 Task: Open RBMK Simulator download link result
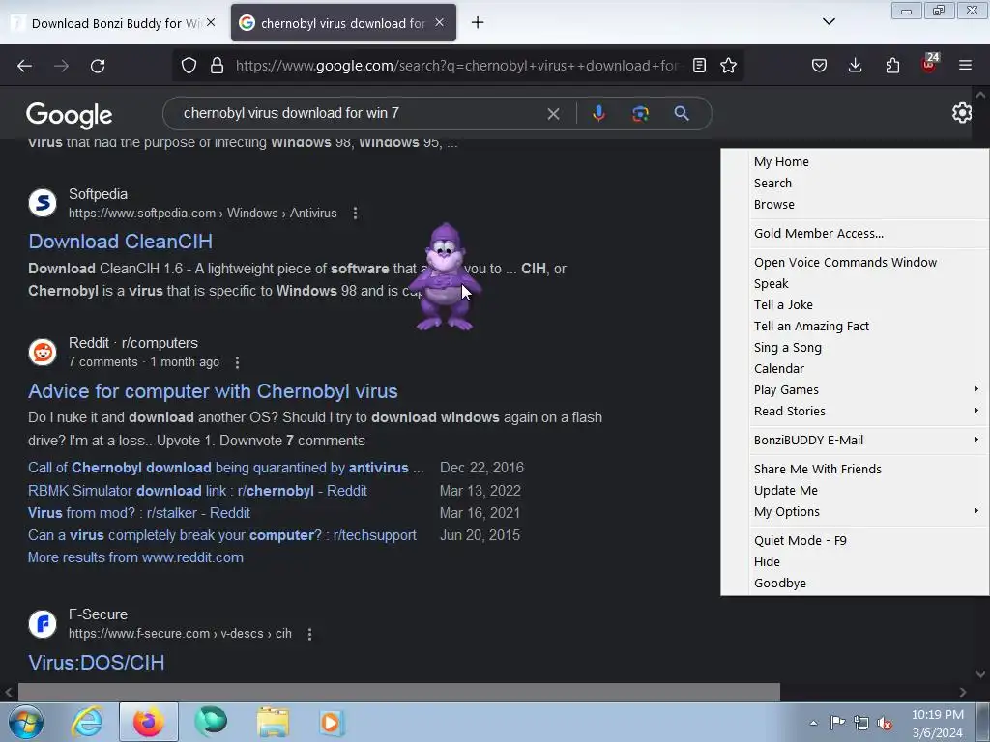(197, 491)
